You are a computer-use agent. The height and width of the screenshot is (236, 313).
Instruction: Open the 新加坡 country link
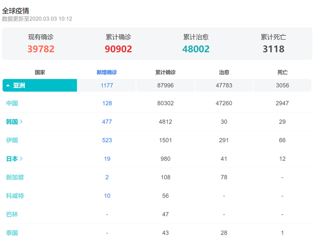15,177
